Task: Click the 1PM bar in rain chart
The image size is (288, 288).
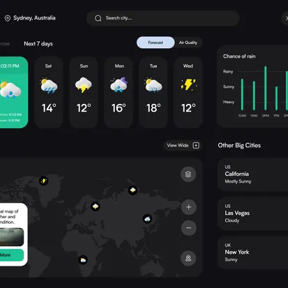Action: (276, 98)
